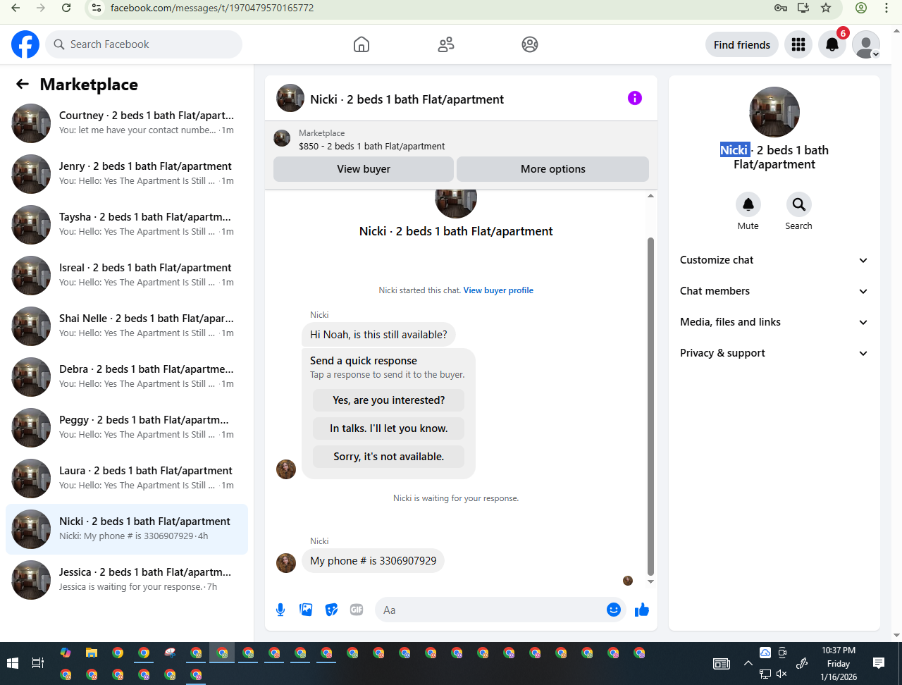Click the browser address bar URL

click(x=212, y=8)
